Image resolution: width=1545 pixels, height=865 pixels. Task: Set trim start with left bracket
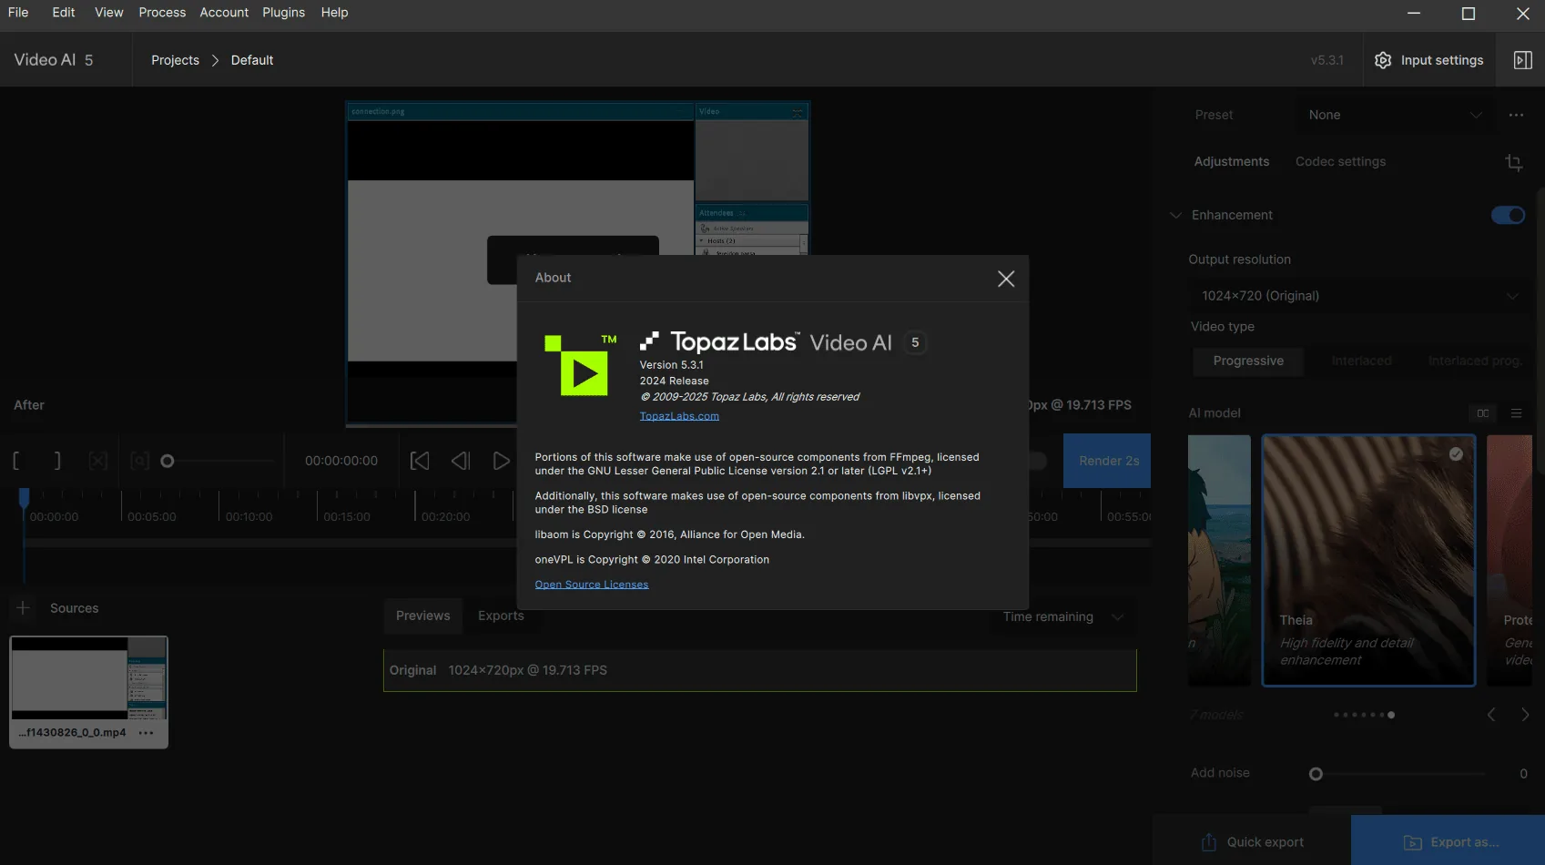point(16,461)
